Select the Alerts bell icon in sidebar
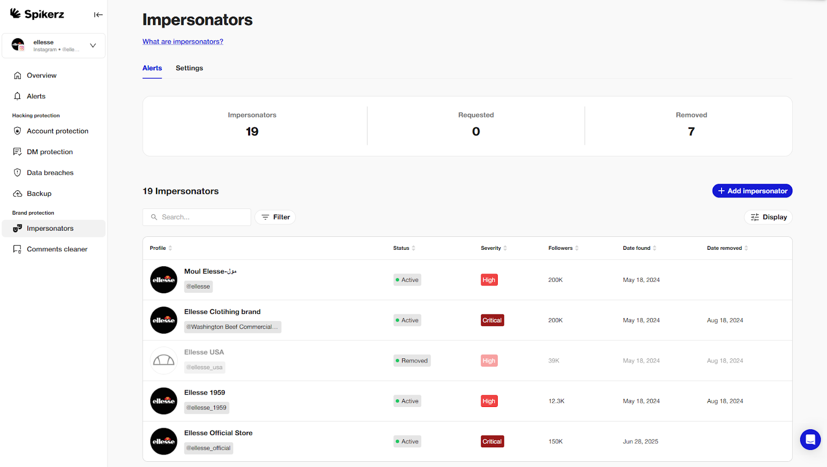 [x=18, y=96]
